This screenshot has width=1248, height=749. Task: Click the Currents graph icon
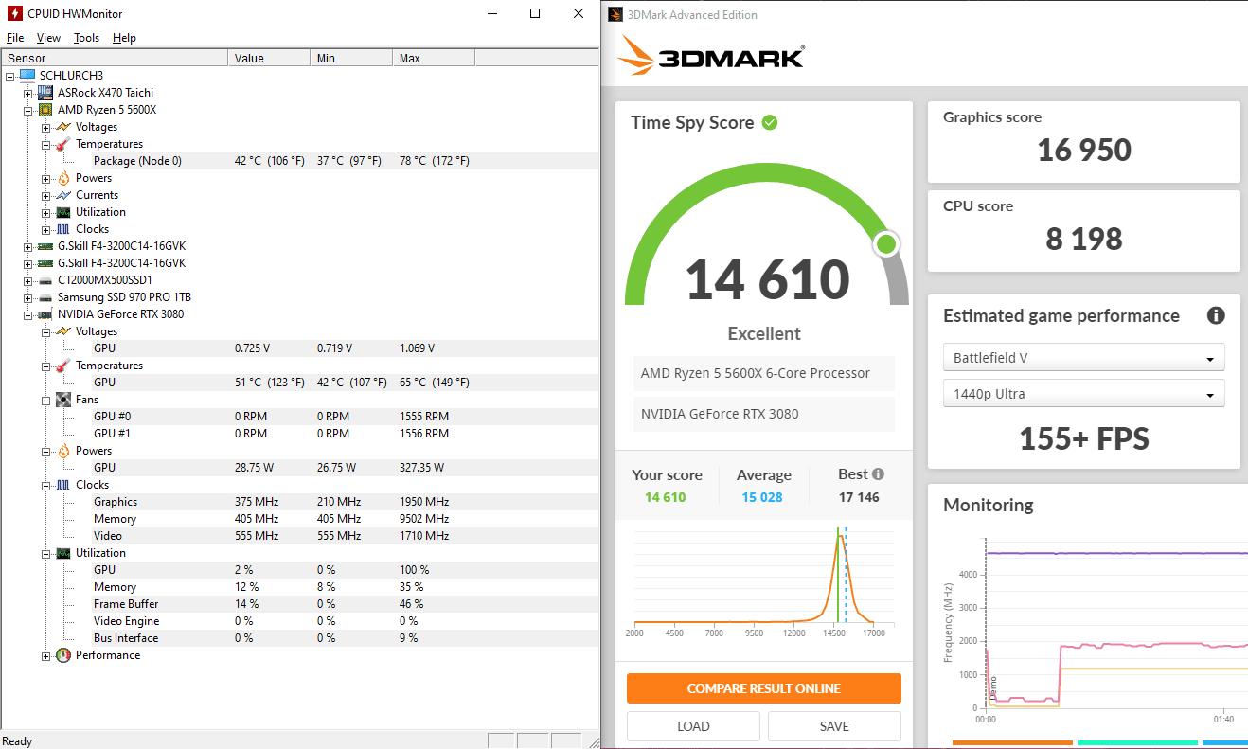pyautogui.click(x=63, y=194)
